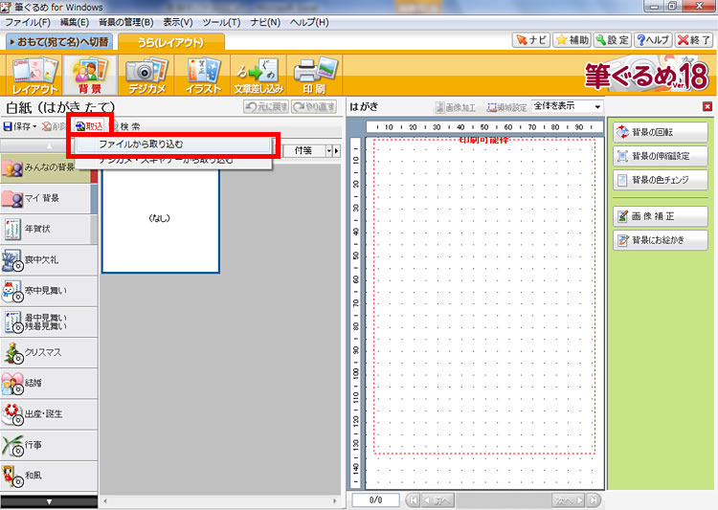This screenshot has width=718, height=510.
Task: Click thumbnail scrollbar right arrow
Action: 335,501
